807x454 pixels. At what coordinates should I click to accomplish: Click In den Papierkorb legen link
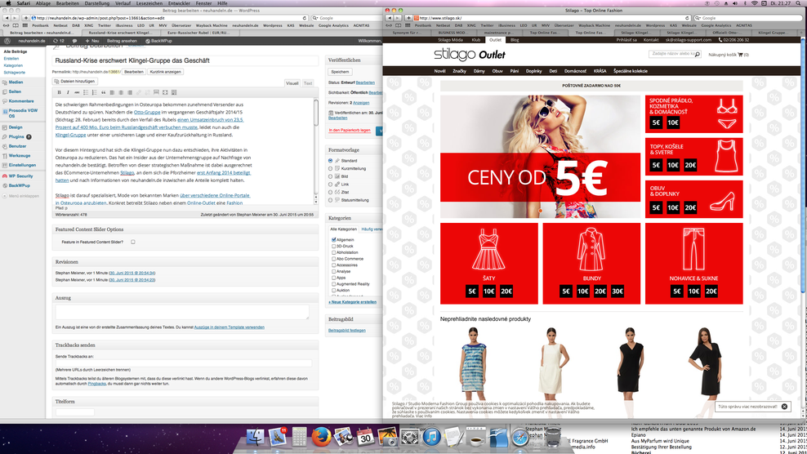point(350,130)
